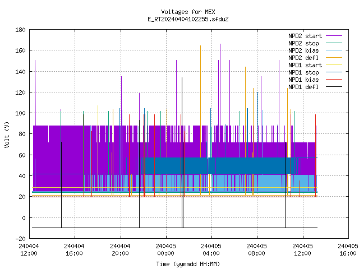Click the 'Volt (V)' y-axis label
The image size is (359, 269).
point(7,134)
